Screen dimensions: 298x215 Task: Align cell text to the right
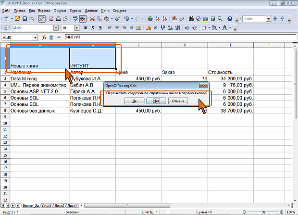coord(124,28)
